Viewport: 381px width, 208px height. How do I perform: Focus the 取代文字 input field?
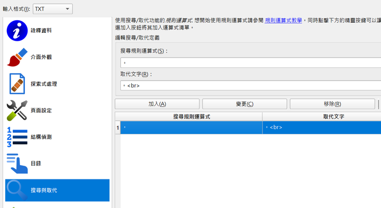[x=250, y=86]
